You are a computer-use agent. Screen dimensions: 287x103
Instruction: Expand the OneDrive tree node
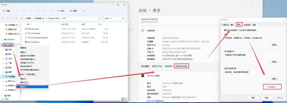(x=2, y=40)
